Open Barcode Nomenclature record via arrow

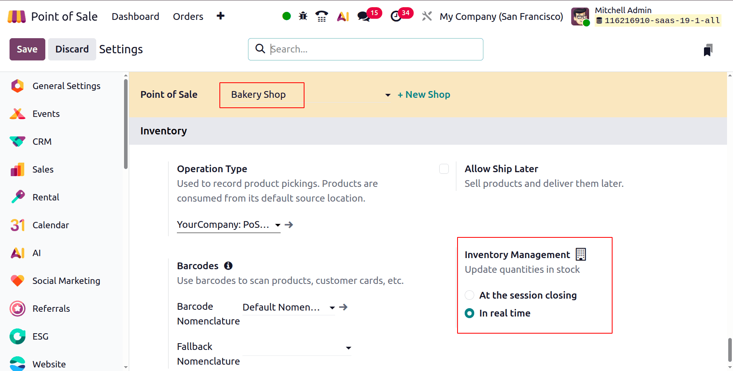343,307
